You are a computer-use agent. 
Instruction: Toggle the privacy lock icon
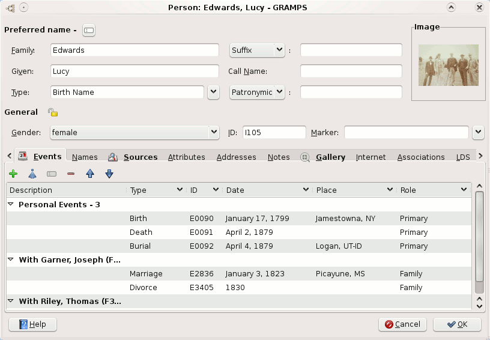point(53,112)
